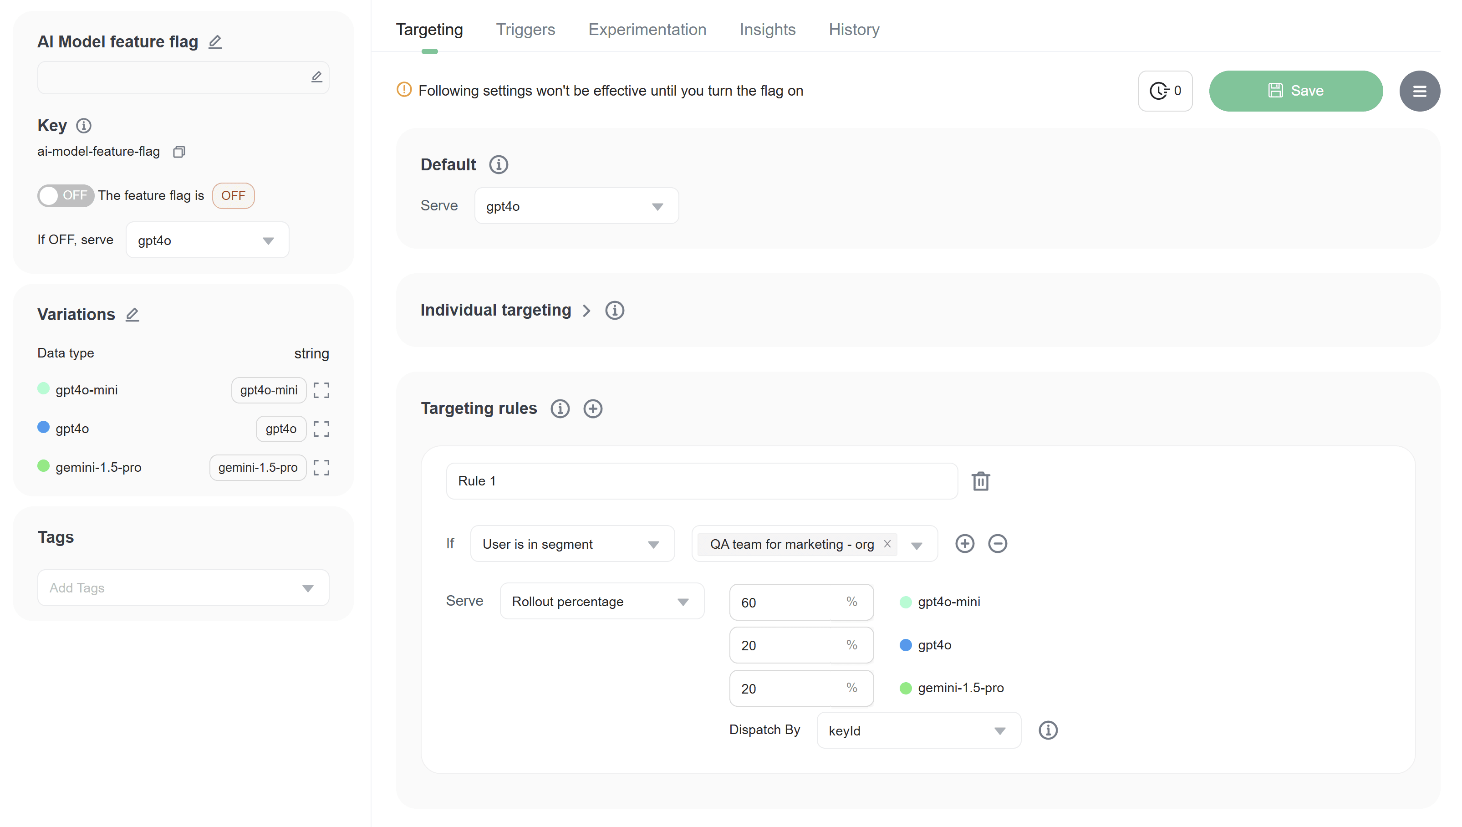Delete Rule 1 using trash icon
The height and width of the screenshot is (827, 1462).
[982, 480]
